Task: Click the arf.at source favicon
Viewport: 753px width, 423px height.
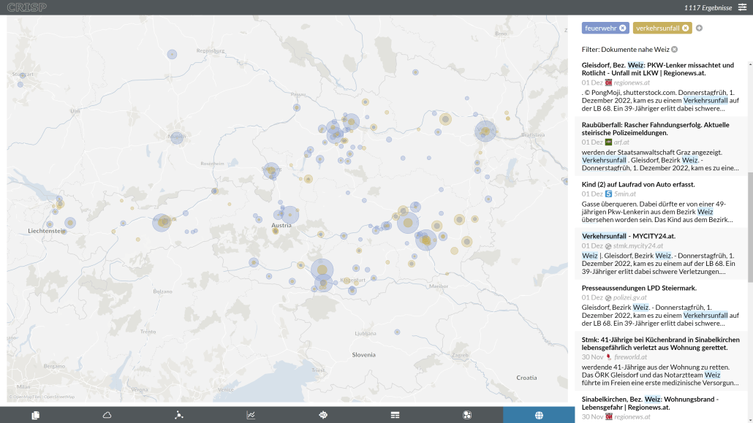Action: [x=608, y=142]
